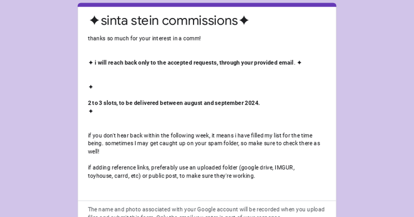Click the sparkle icon after 'commissions'
Viewport: 414px width, 217px height.
coord(244,21)
